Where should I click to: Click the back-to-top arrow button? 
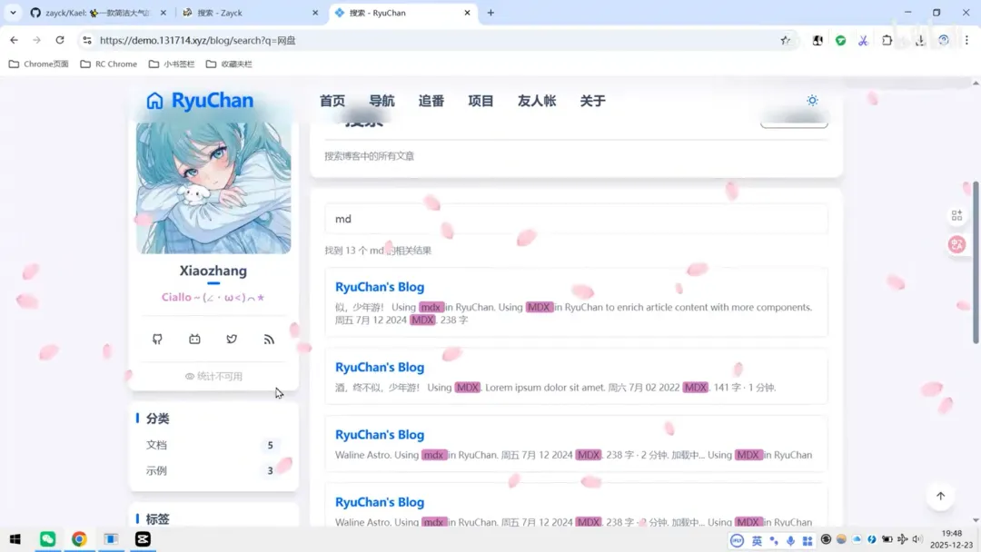[940, 497]
